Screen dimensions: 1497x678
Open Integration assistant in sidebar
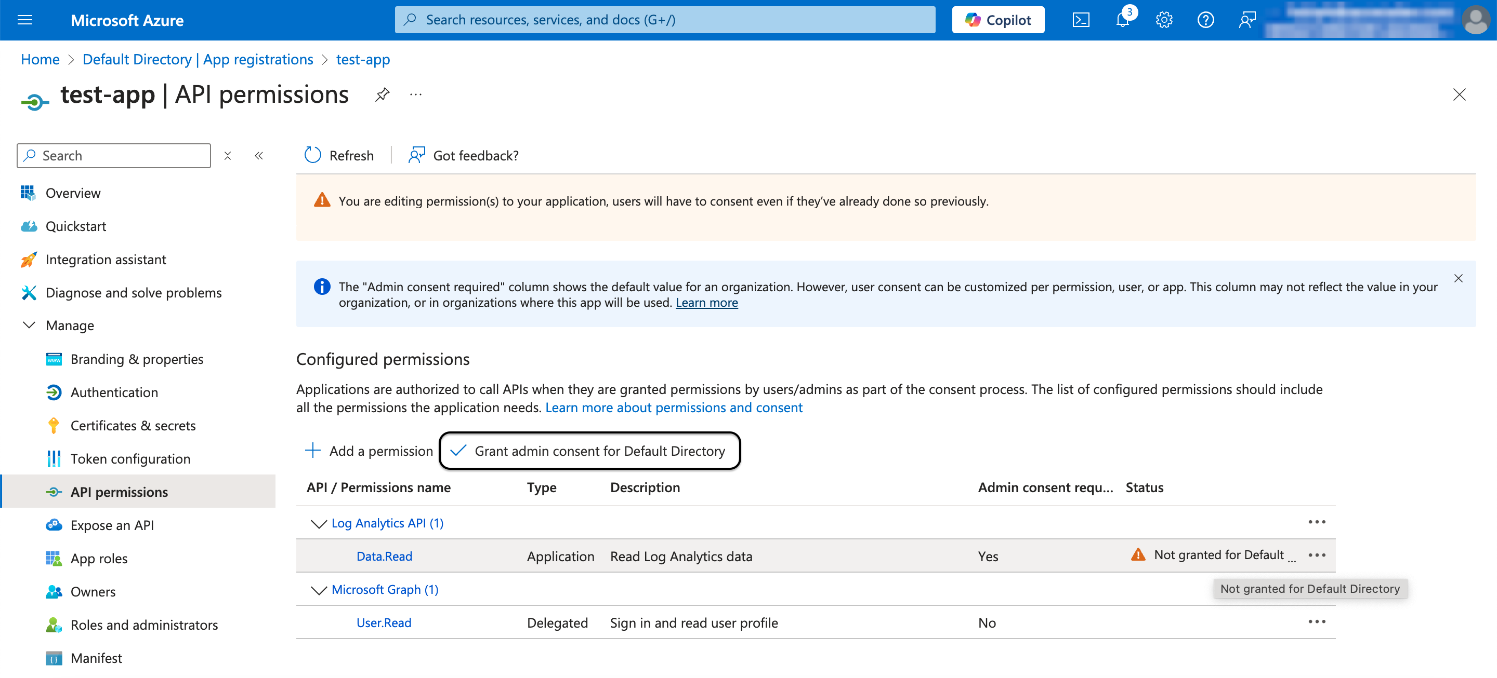[105, 260]
